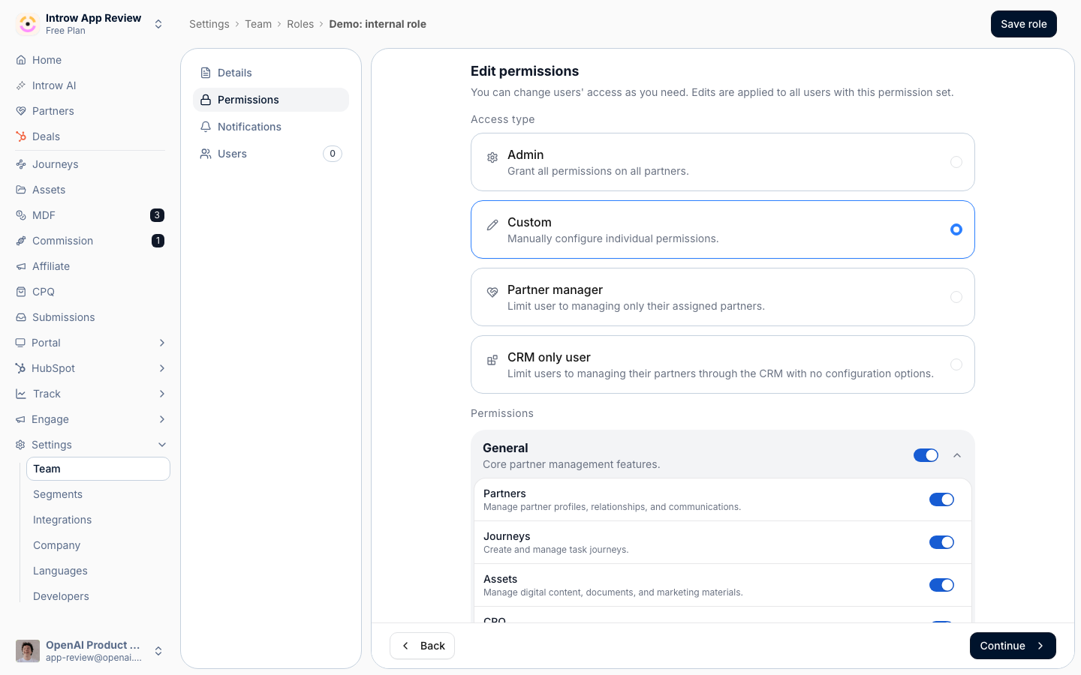Open Languages settings page
Screen dimensions: 1081x675
[x=98, y=571]
